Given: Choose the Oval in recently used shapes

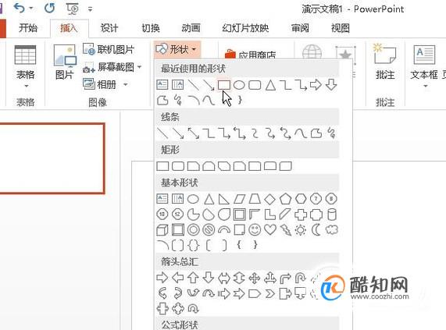Looking at the screenshot, I should (239, 85).
